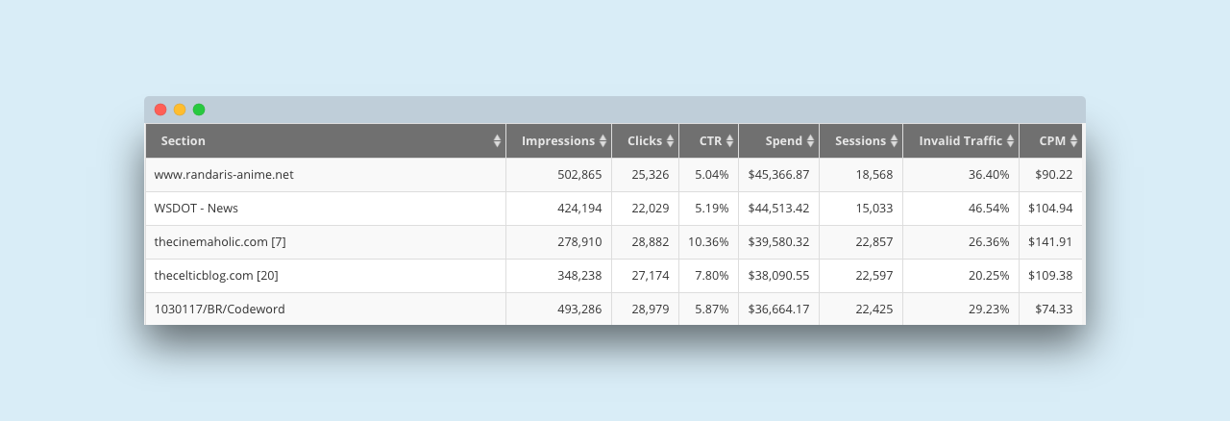Click CPM value $141.91
The height and width of the screenshot is (421, 1230).
coord(1050,242)
